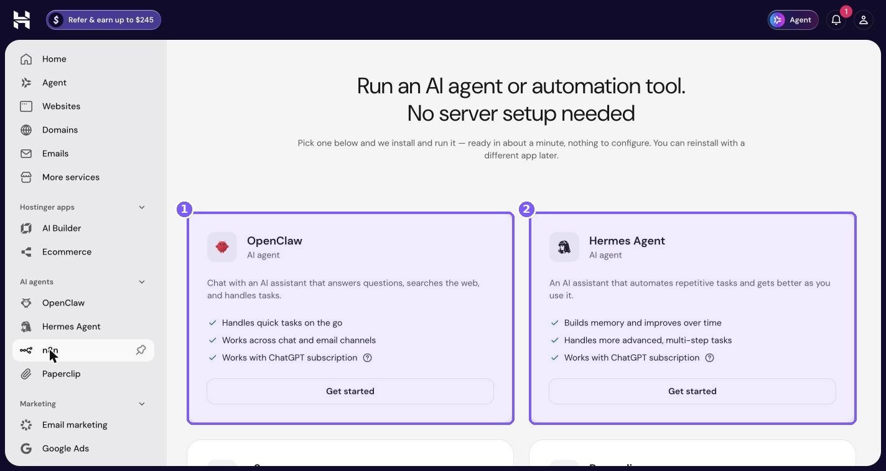Click the Google Ads icon
Image resolution: width=886 pixels, height=471 pixels.
point(26,449)
